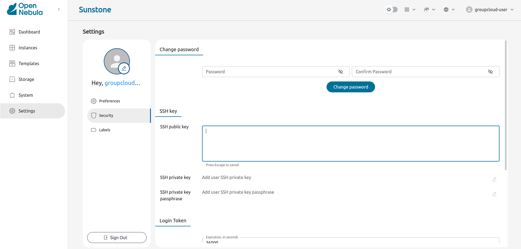Viewport: 521px width, 249px height.
Task: Collapse the left navigation sidebar
Action: pyautogui.click(x=59, y=9)
